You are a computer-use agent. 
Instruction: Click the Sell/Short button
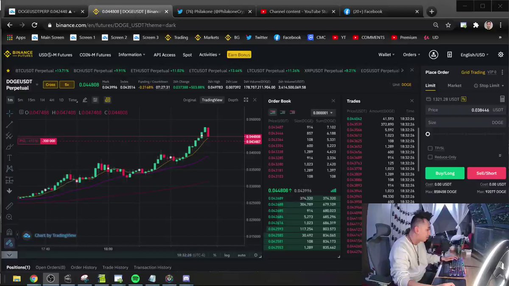click(487, 173)
